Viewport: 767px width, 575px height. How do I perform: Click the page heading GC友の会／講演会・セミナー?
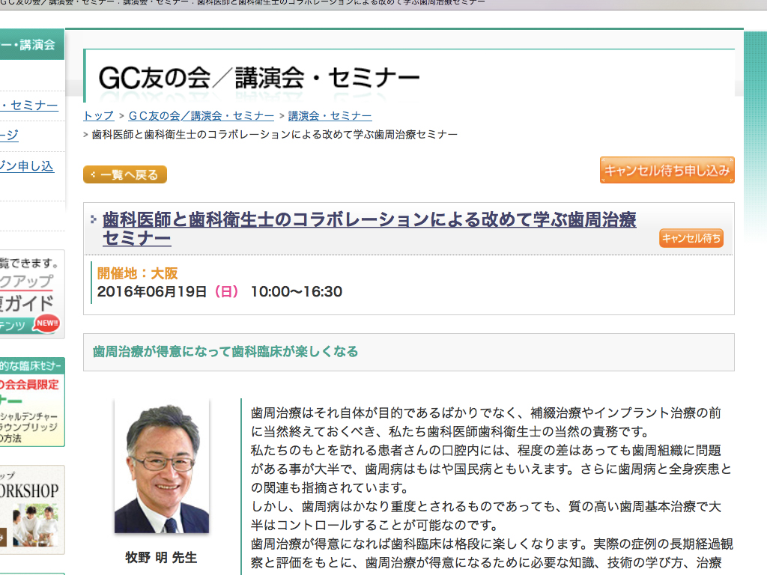[258, 78]
